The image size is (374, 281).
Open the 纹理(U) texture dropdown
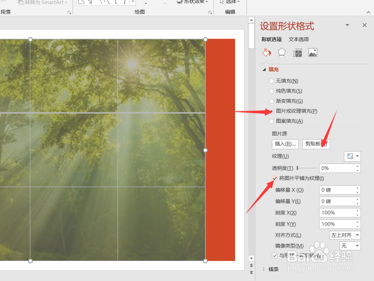pyautogui.click(x=352, y=156)
